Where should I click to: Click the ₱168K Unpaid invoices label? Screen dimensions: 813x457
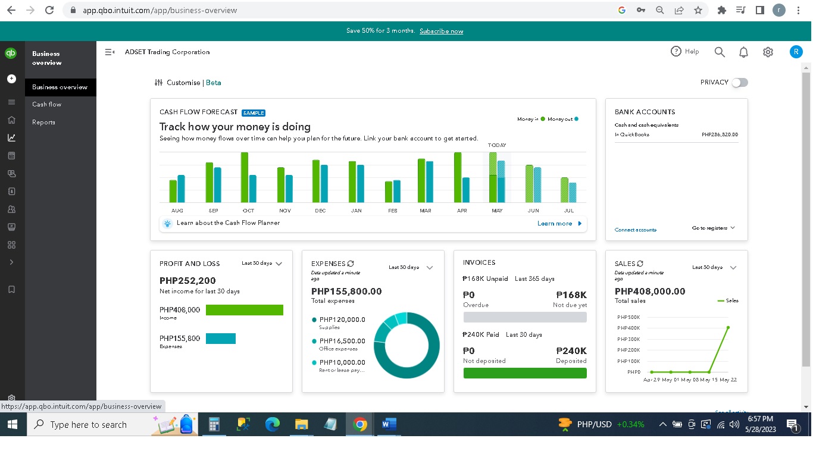(485, 278)
